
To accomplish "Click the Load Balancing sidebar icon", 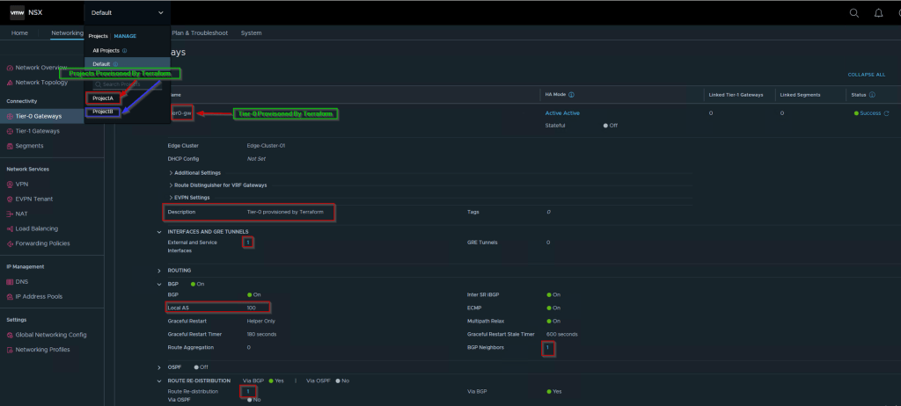I will pyautogui.click(x=10, y=228).
